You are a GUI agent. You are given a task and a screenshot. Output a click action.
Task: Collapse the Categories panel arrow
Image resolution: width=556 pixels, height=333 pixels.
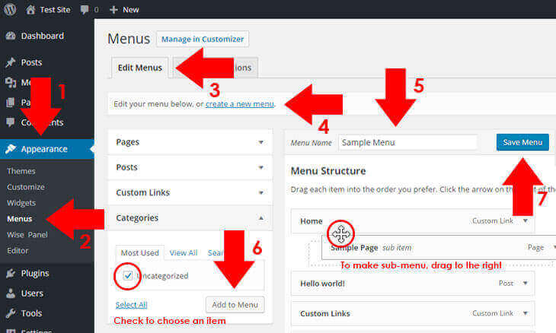click(x=261, y=218)
